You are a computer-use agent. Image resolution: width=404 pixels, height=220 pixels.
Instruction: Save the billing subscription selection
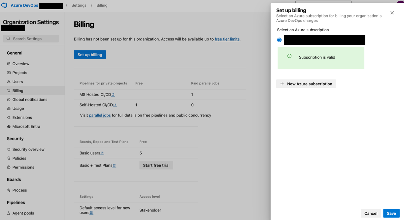[391, 213]
